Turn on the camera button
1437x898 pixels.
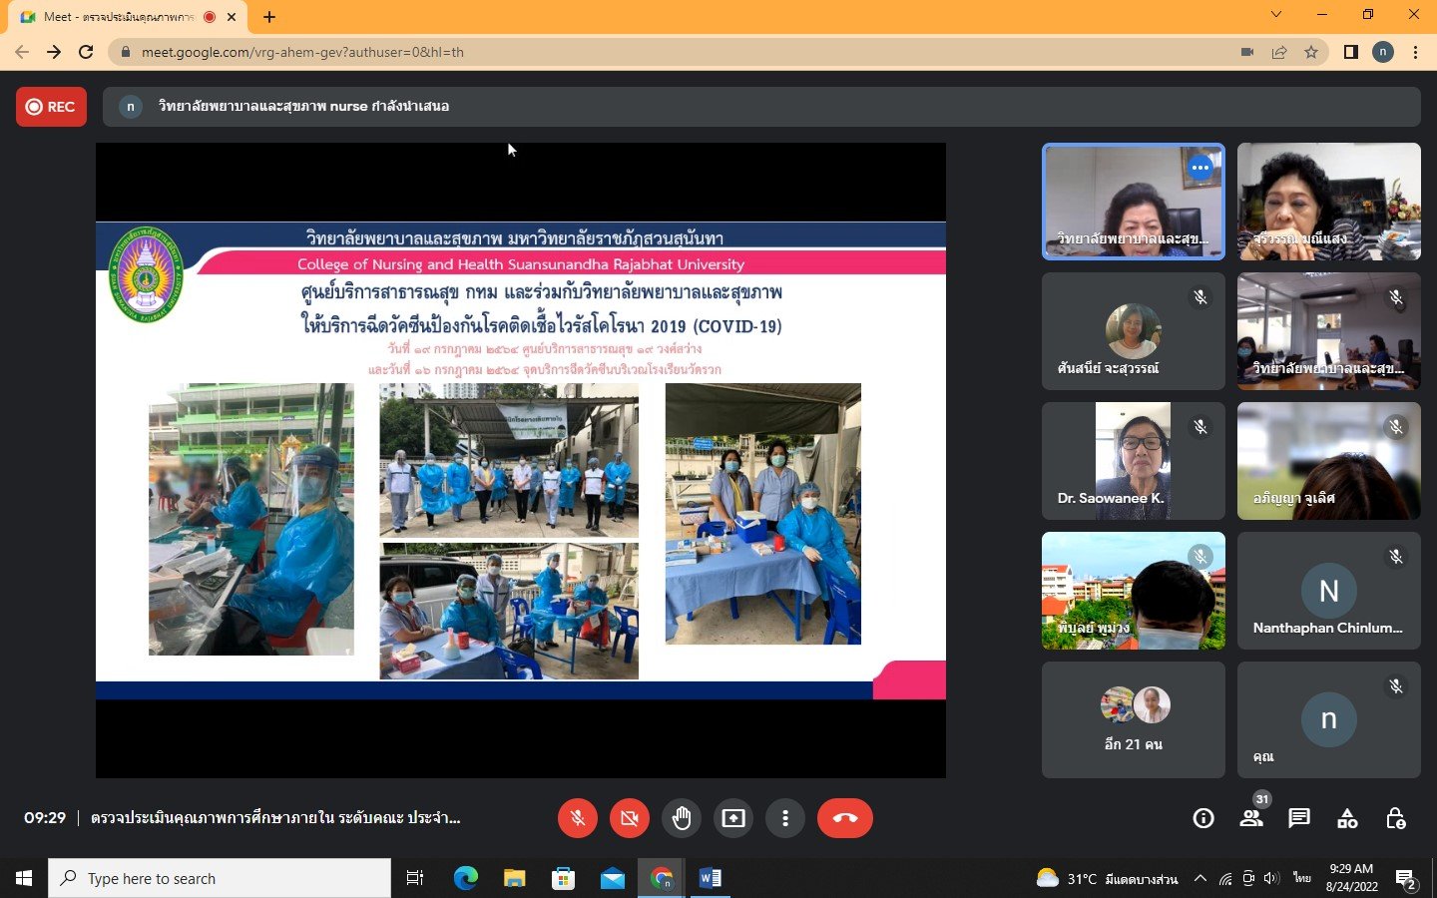click(x=629, y=818)
